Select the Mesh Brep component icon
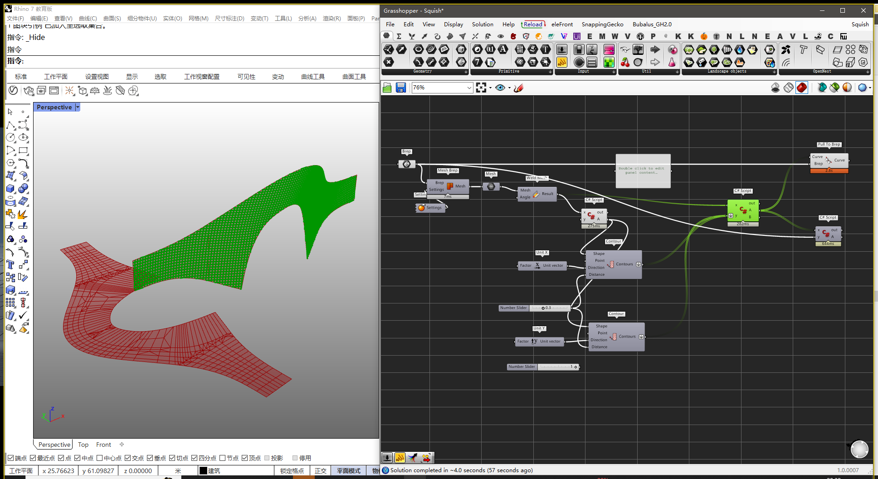 pyautogui.click(x=450, y=186)
